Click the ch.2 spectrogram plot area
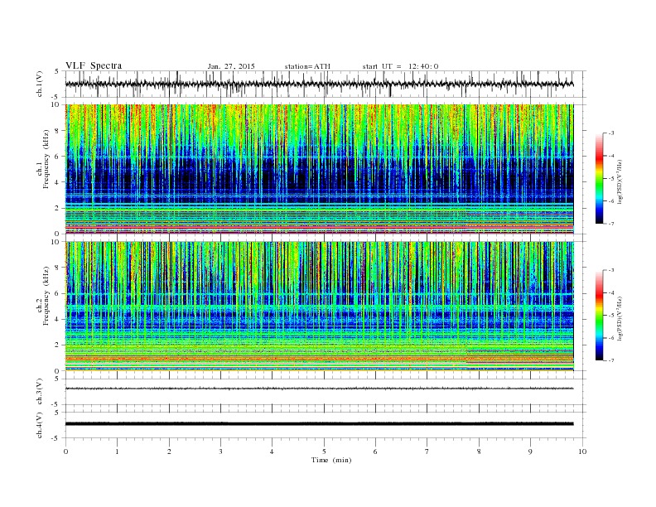656x507 pixels. click(x=320, y=307)
